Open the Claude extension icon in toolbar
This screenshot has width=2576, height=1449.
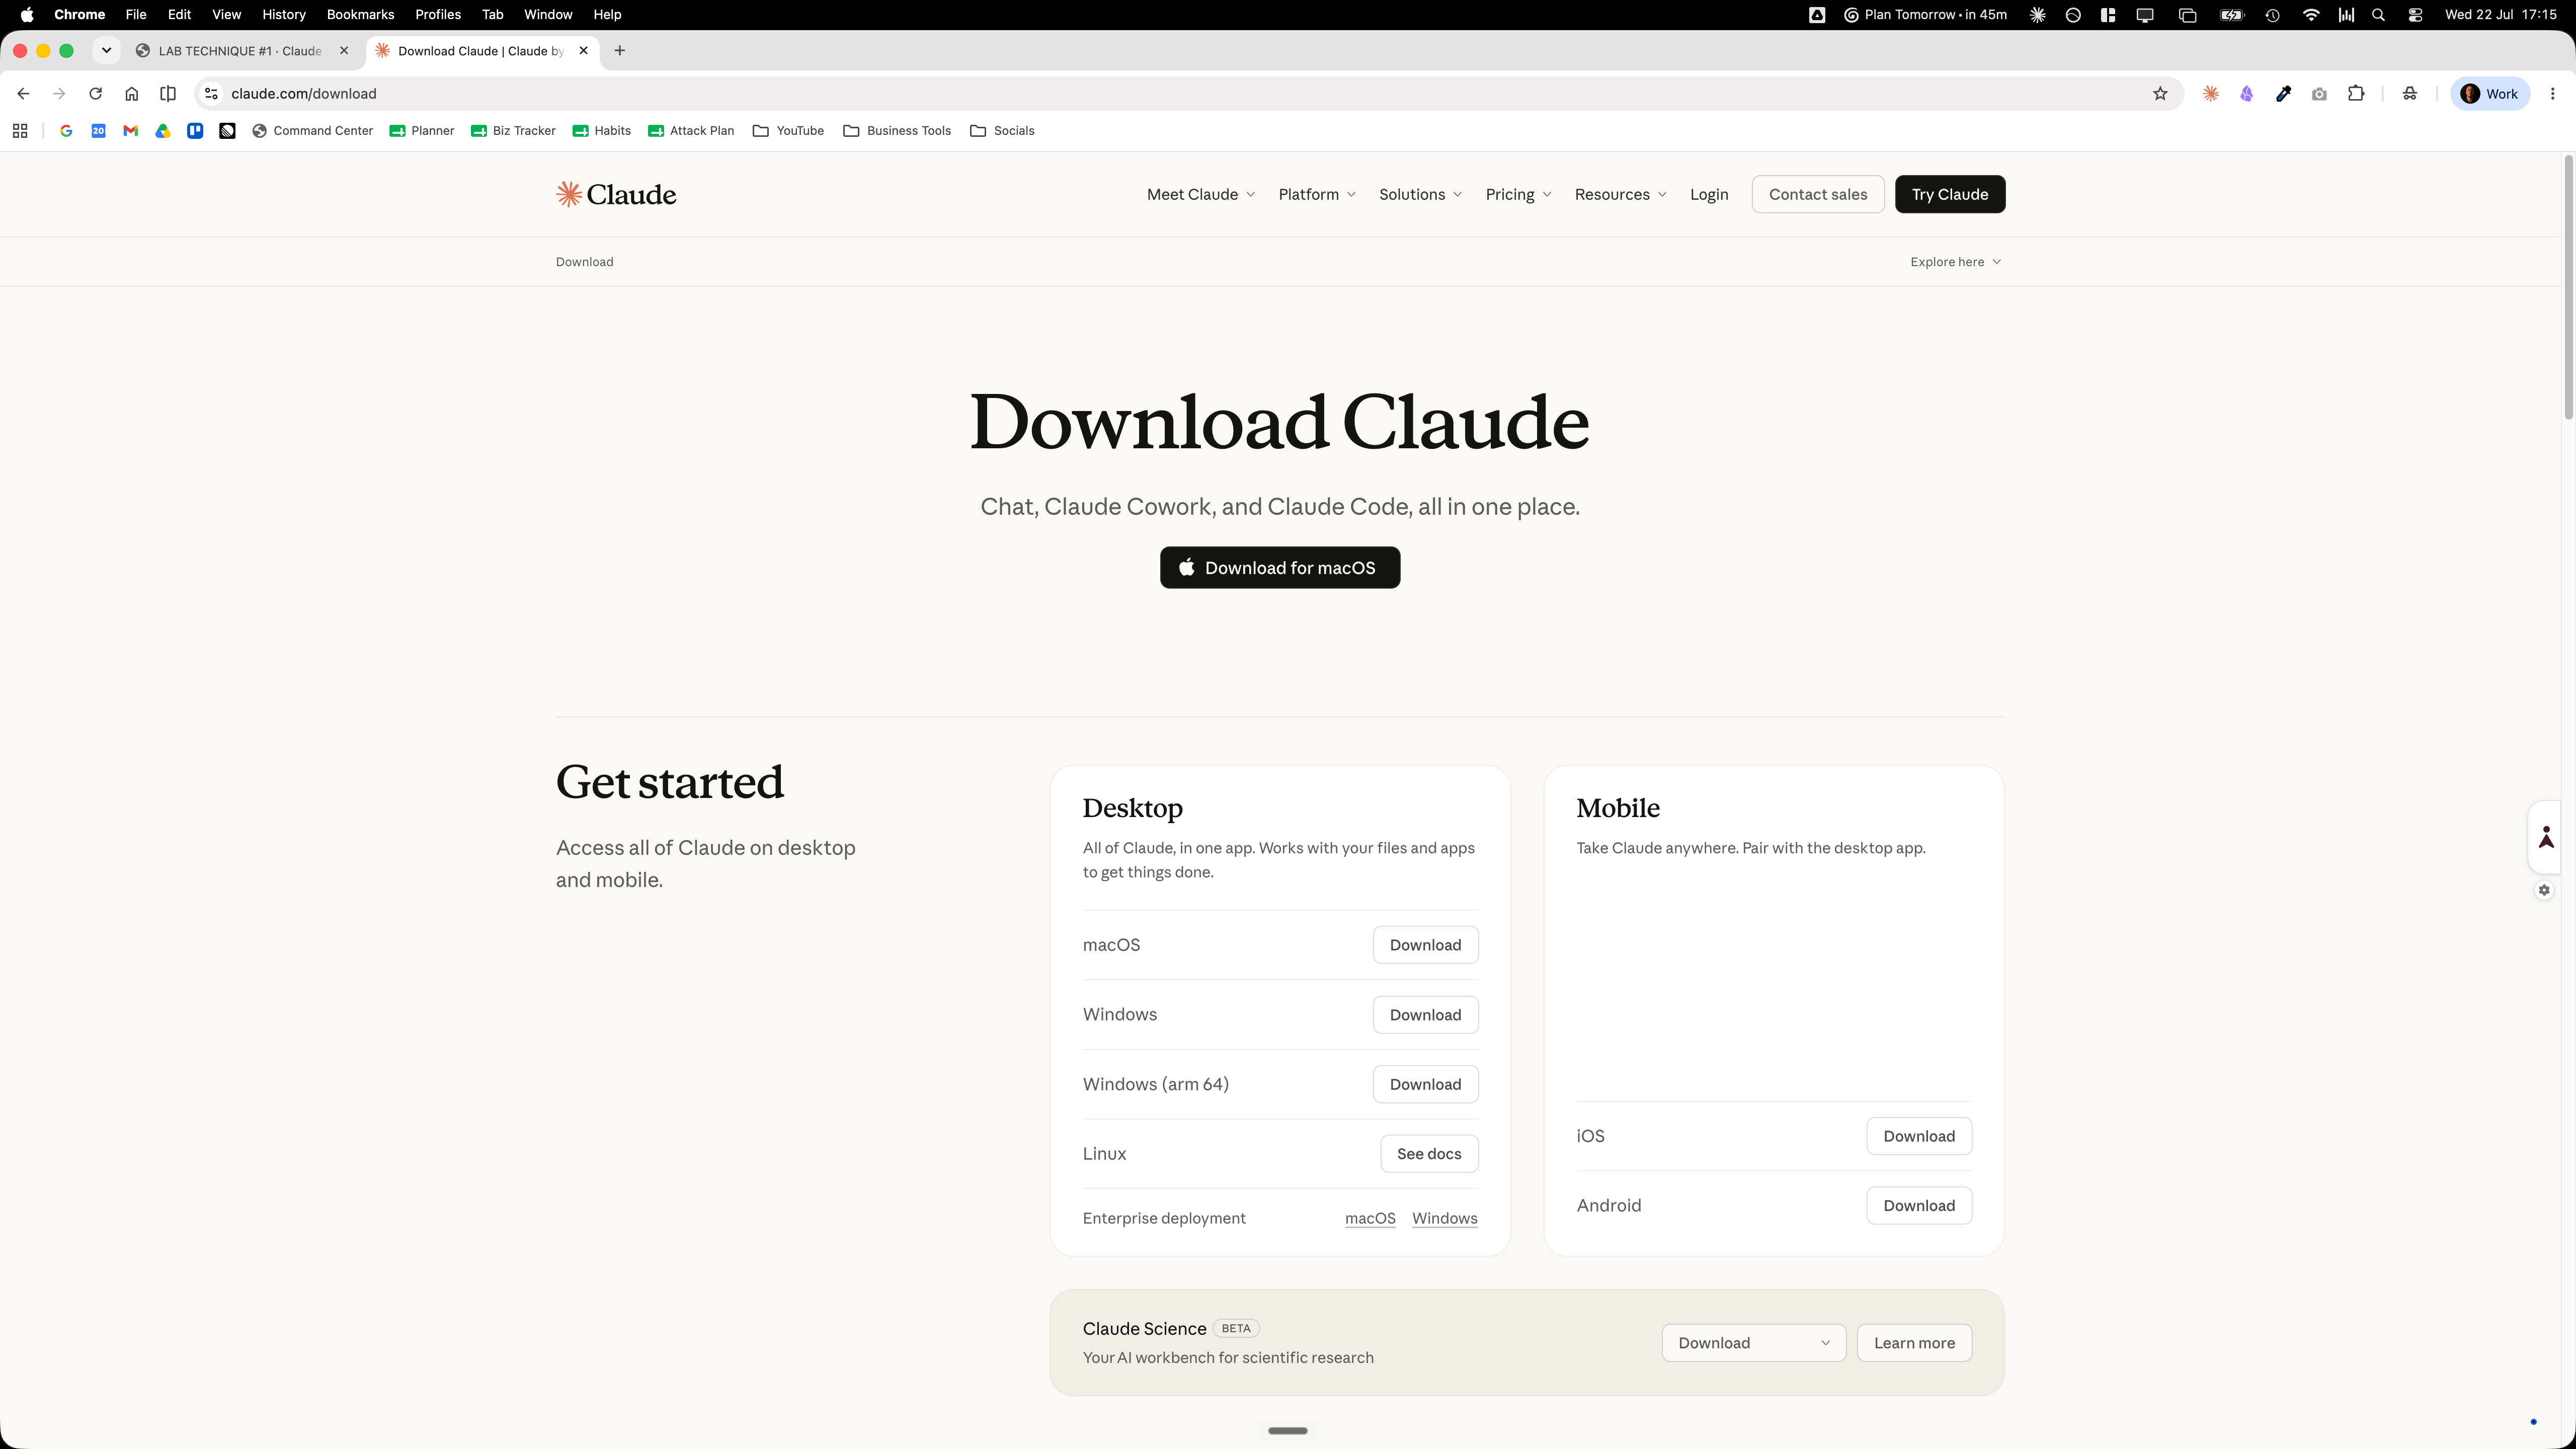click(2210, 93)
